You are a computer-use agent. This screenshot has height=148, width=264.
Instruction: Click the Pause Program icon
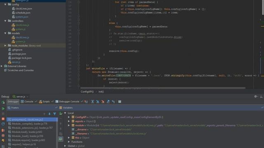(3, 114)
